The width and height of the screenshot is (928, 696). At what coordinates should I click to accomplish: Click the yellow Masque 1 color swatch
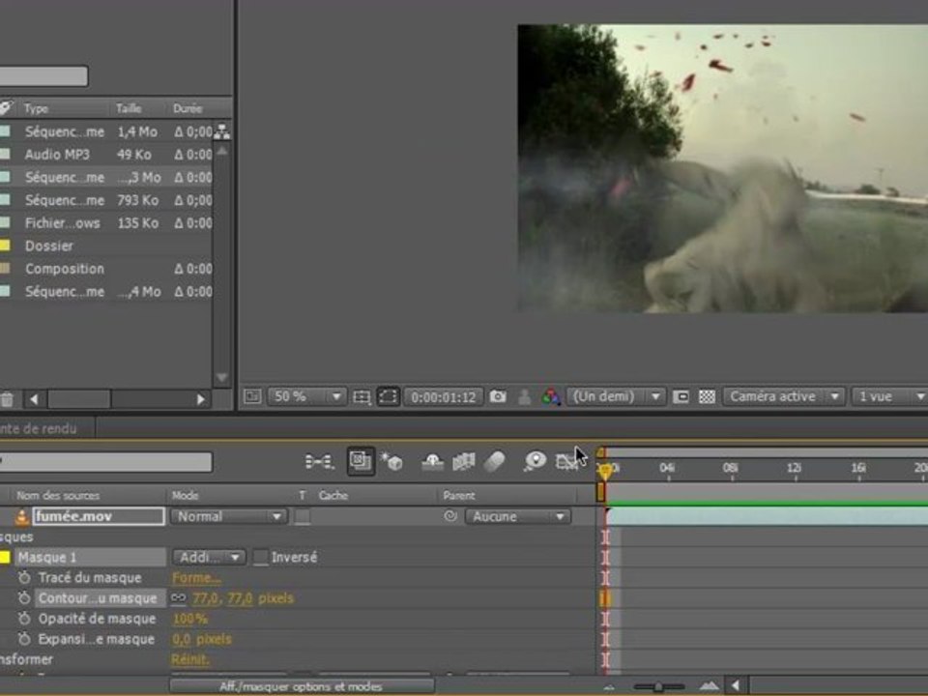(x=5, y=557)
